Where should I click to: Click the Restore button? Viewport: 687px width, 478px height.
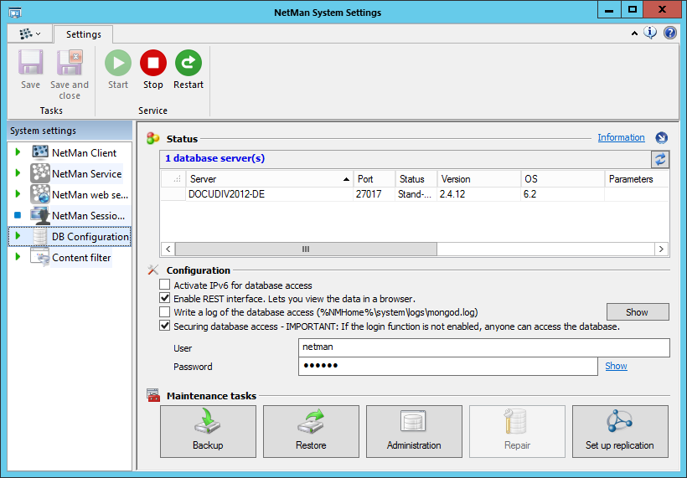pos(311,432)
